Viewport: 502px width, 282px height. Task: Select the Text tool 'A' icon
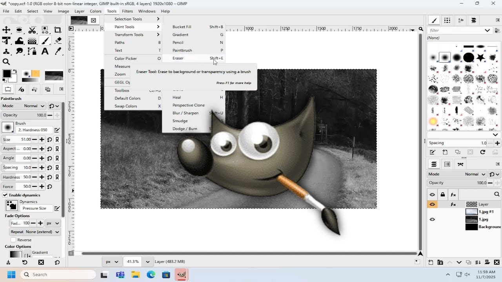click(x=45, y=51)
